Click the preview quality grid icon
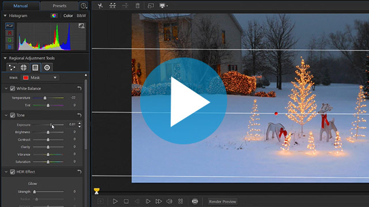The height and width of the screenshot is (207, 369). 180,201
